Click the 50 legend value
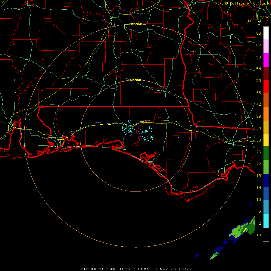Viewport: 271px width, 271px height. tap(259, 81)
